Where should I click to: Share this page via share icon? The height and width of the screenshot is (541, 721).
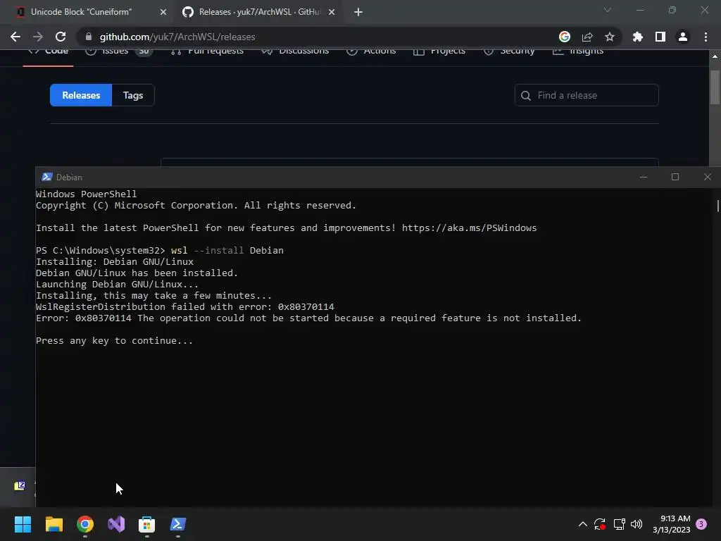click(x=587, y=37)
